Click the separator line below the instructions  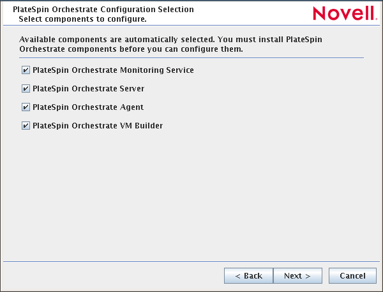(x=191, y=58)
